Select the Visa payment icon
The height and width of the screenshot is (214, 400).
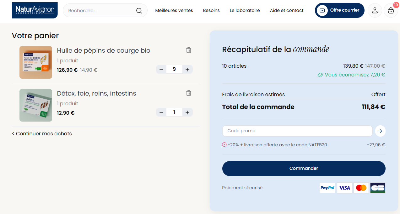(x=344, y=188)
